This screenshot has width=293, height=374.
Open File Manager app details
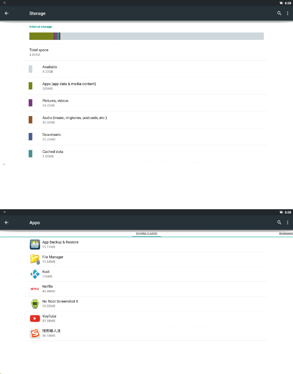tap(146, 259)
